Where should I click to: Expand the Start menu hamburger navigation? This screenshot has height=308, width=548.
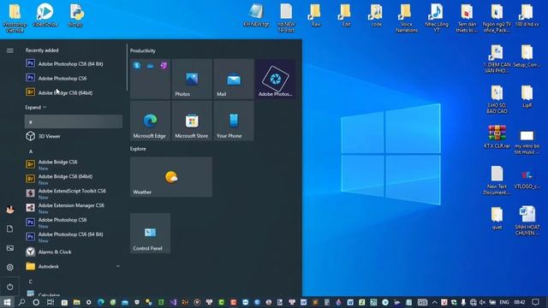click(x=9, y=50)
